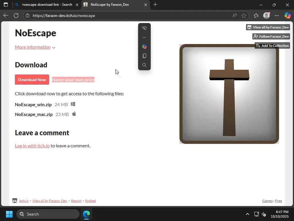Viewport: 294px width, 221px height.
Task: Open the tab actions menu icon
Action: coord(6,5)
